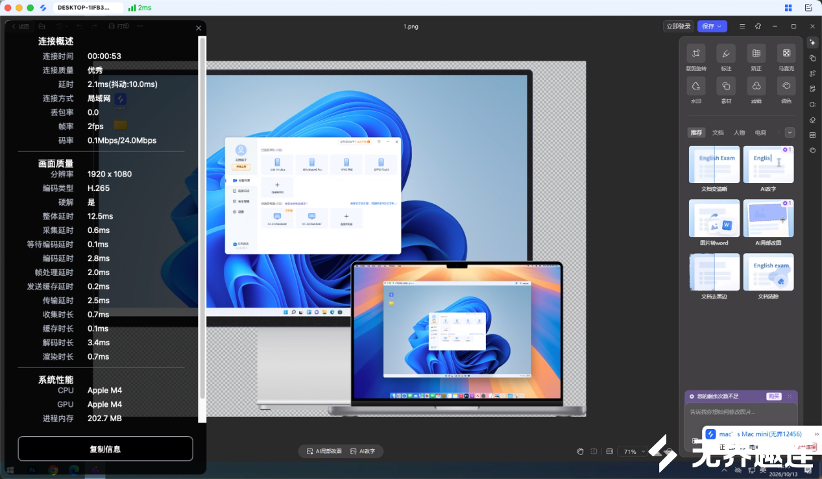Viewport: 822px width, 479px height.
Task: Click the AI prompt input field
Action: [x=741, y=413]
